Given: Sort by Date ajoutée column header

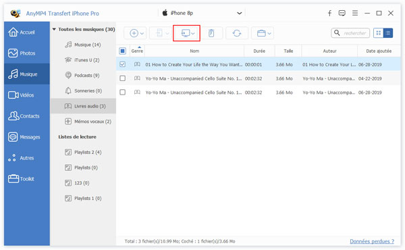Looking at the screenshot, I should [379, 51].
